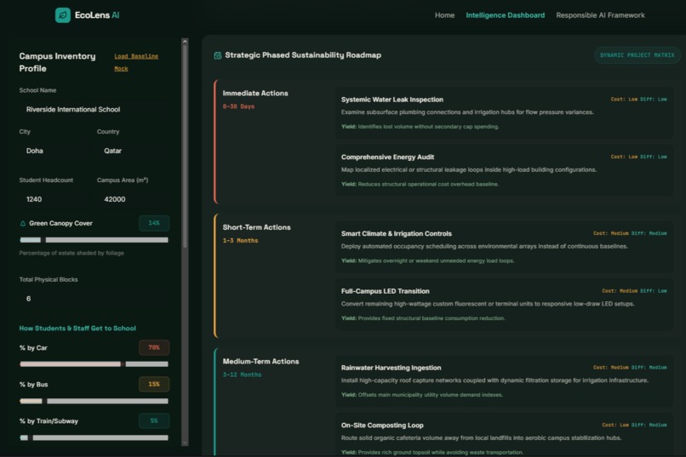Click the Medium-Term Actions phase heading
This screenshot has height=457, width=686.
point(260,362)
